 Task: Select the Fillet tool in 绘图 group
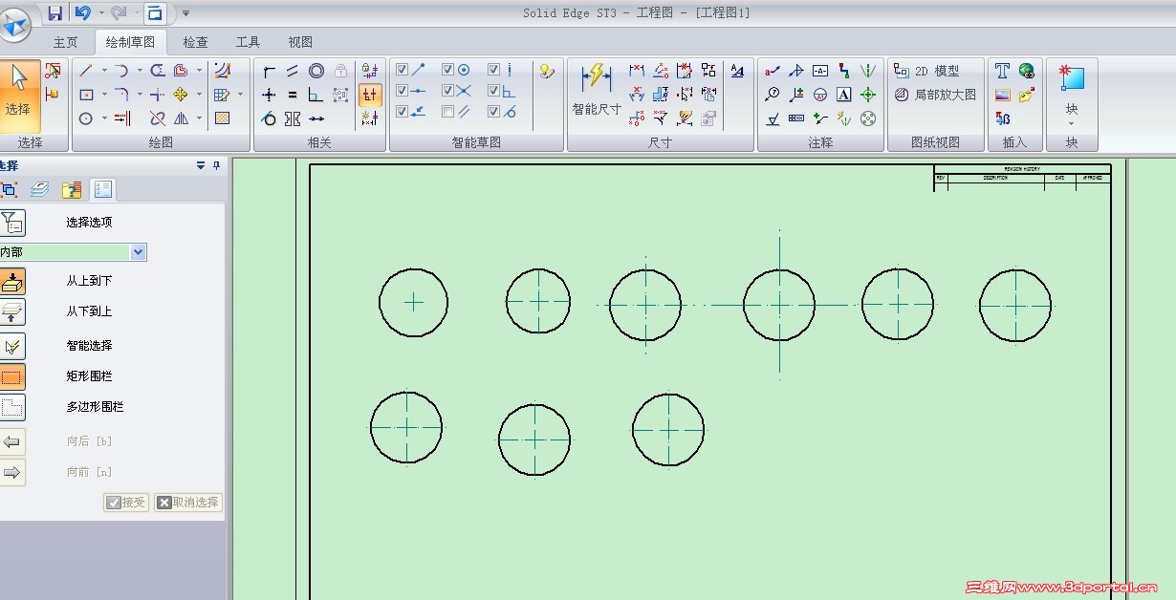coord(122,95)
